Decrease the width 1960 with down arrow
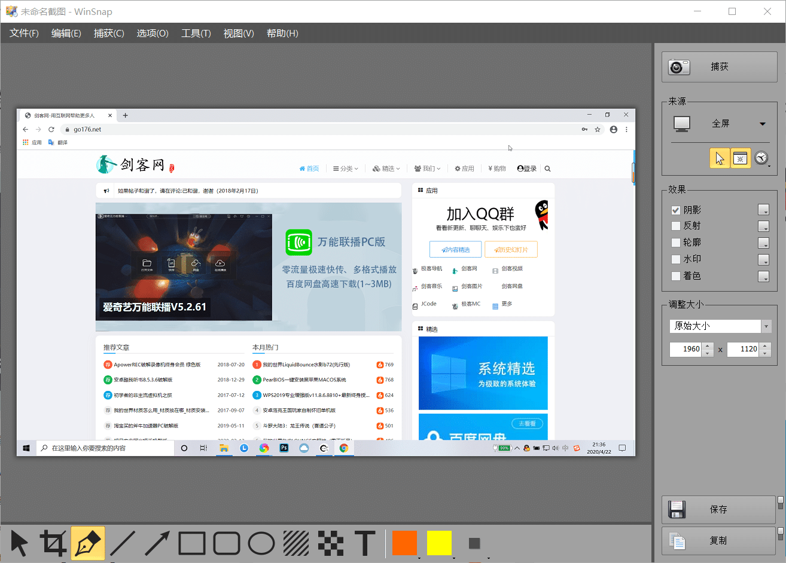This screenshot has width=786, height=563. click(708, 353)
